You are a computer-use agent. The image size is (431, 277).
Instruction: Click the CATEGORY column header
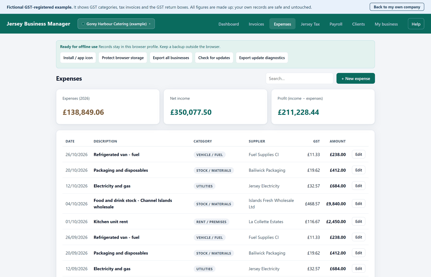click(x=203, y=141)
